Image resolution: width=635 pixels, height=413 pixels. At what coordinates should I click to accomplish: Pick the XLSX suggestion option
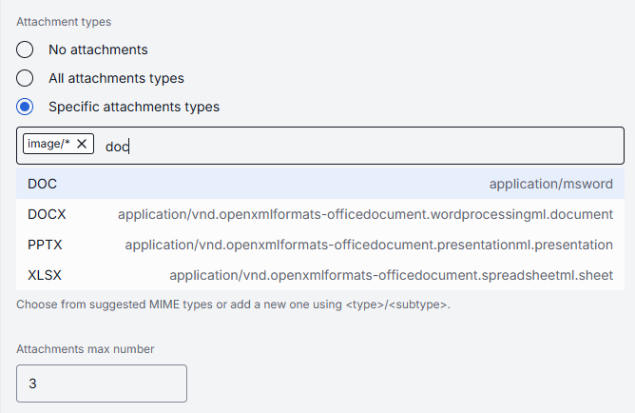click(x=46, y=275)
